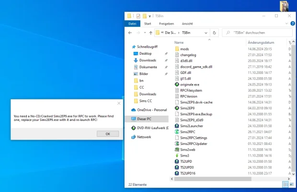Select the changelog text file icon
Viewport: 297px width, 192px height.
pos(177,55)
